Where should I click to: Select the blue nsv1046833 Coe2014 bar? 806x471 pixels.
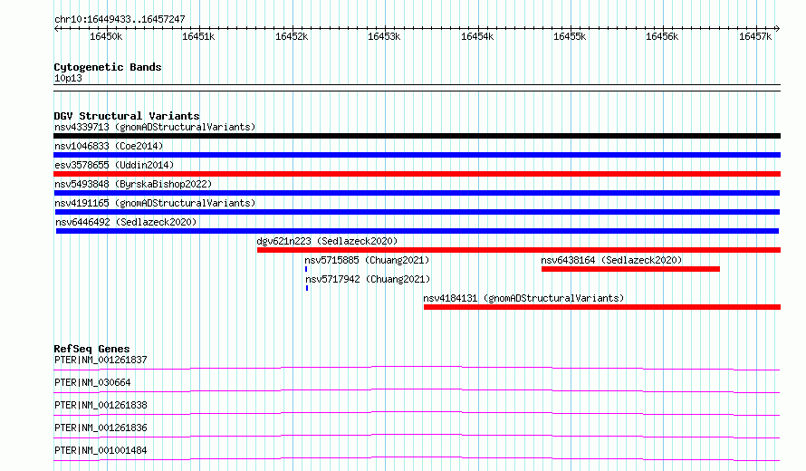point(417,155)
